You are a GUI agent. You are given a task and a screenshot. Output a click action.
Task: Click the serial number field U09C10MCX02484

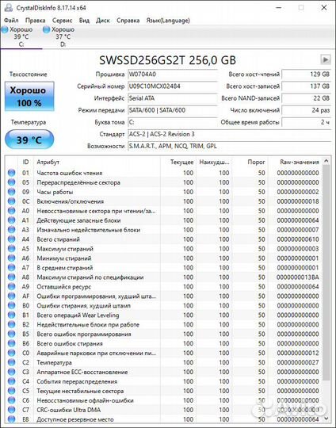(x=173, y=86)
